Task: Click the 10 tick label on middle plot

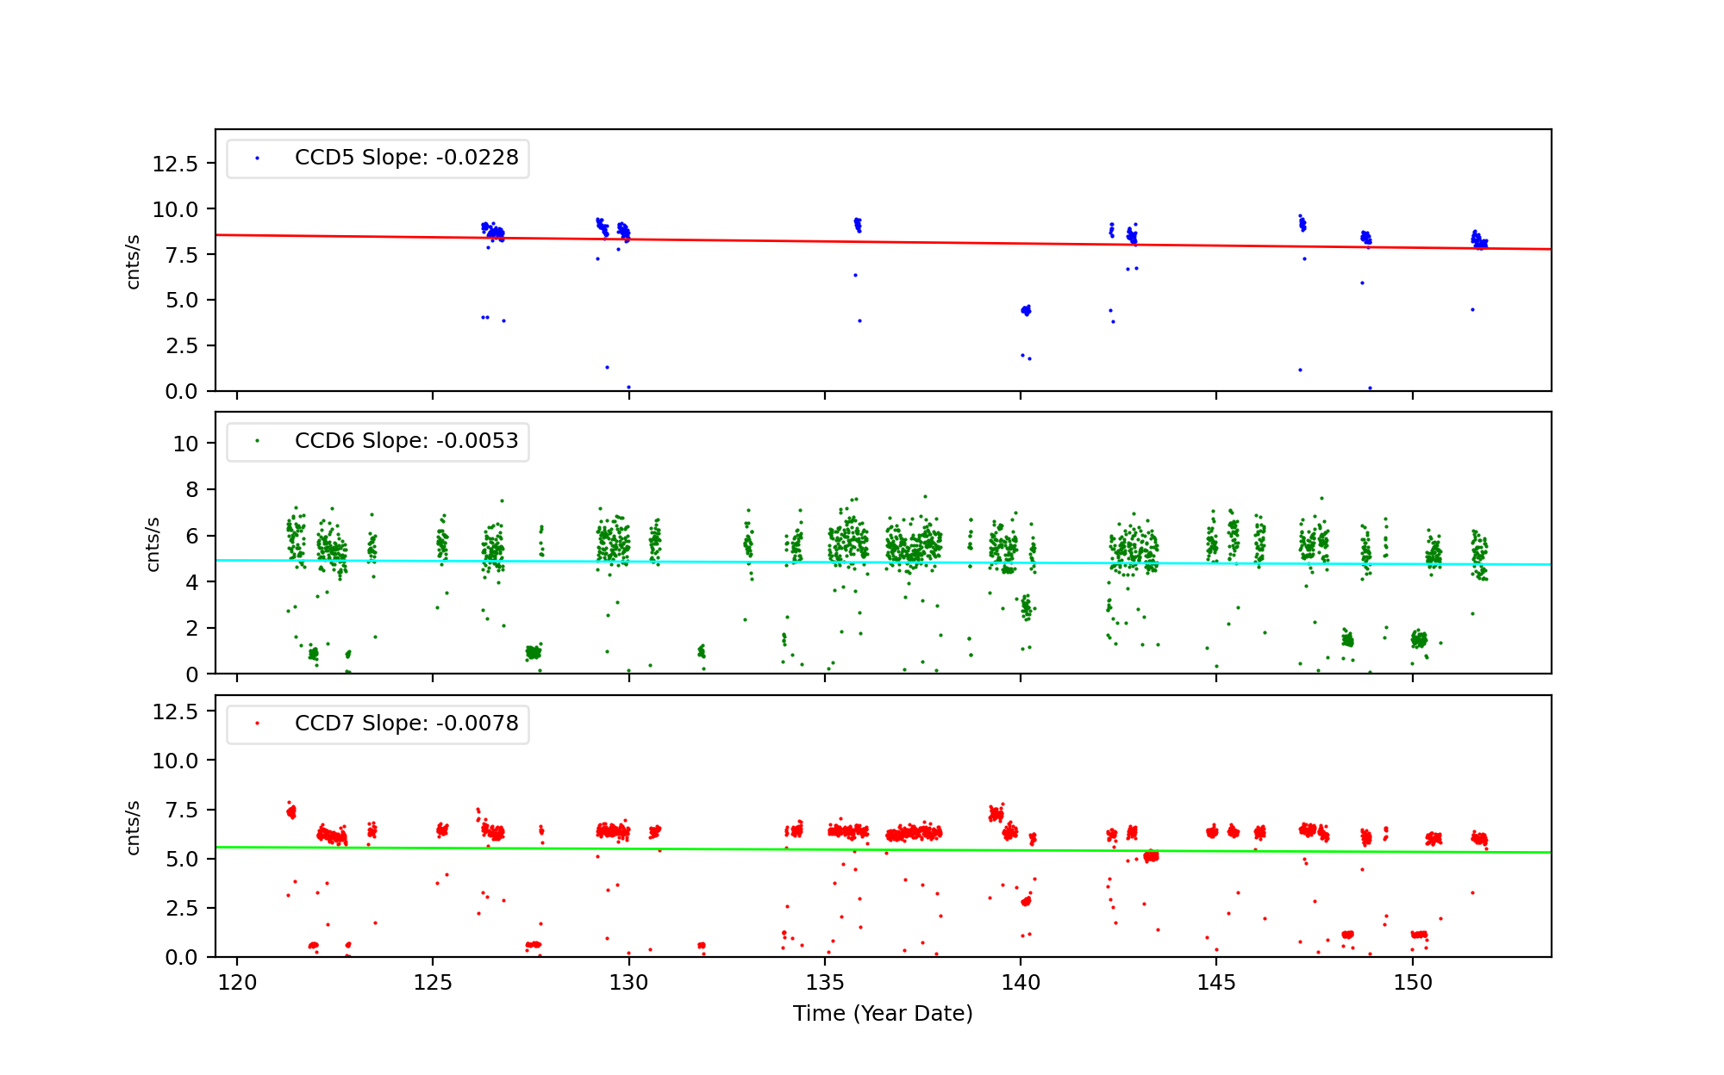Action: pos(185,444)
